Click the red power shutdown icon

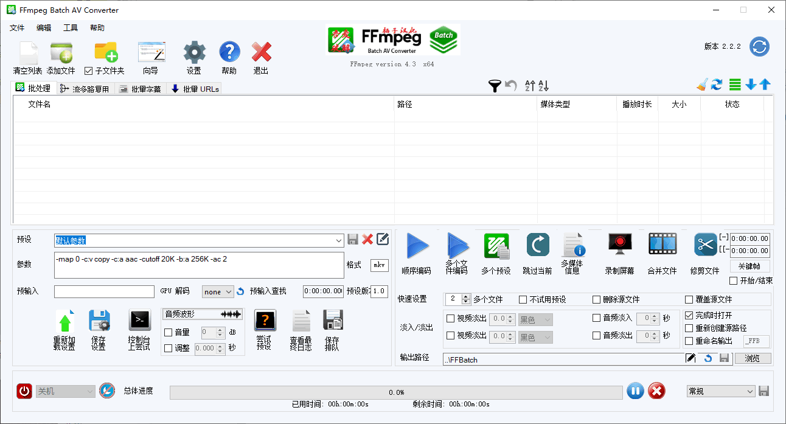coord(24,391)
